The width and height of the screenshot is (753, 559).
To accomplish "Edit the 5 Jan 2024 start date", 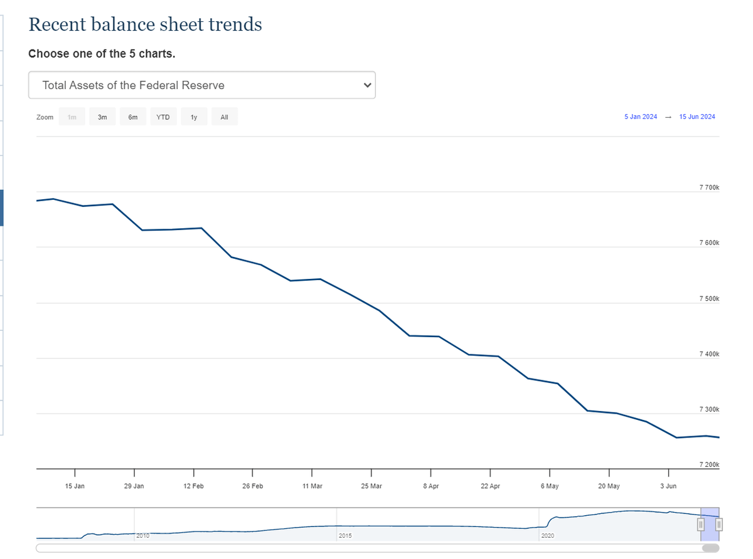I will click(641, 117).
